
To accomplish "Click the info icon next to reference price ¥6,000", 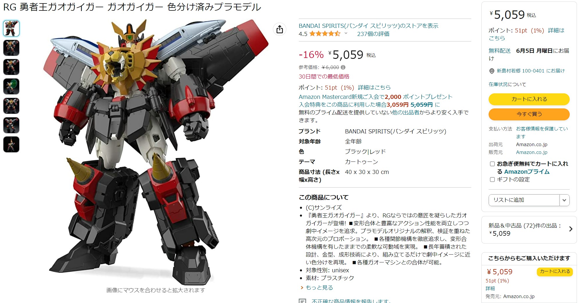I will [343, 67].
